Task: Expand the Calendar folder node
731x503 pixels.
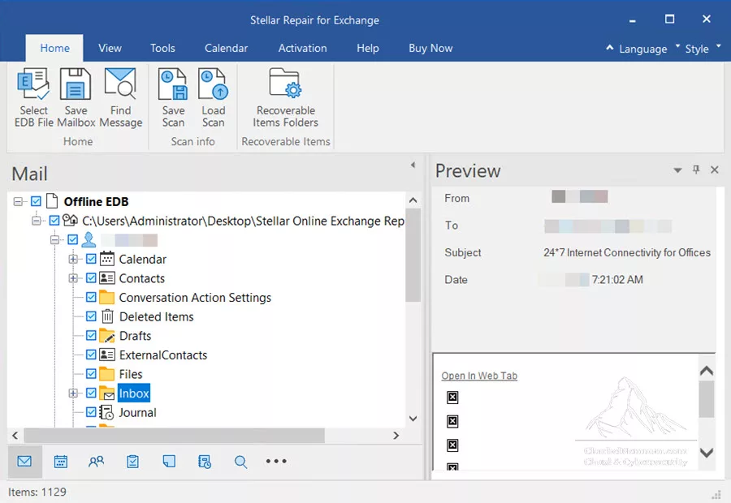Action: (73, 259)
